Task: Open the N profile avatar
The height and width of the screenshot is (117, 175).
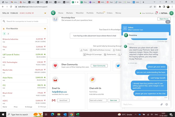Action: (171, 13)
